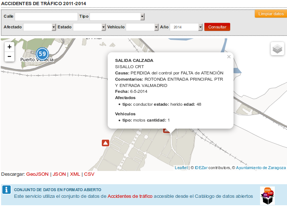Click the red accident marker on map

tap(106, 143)
